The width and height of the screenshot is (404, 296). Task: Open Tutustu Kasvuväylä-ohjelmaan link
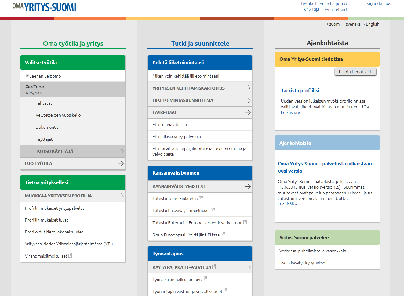(x=181, y=211)
